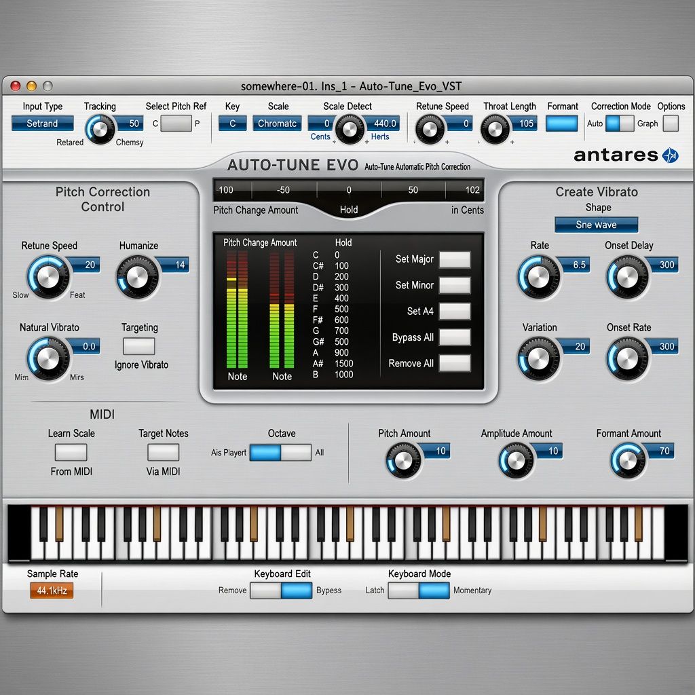Click the Formant Amount knob
This screenshot has height=695, width=695.
pyautogui.click(x=628, y=461)
